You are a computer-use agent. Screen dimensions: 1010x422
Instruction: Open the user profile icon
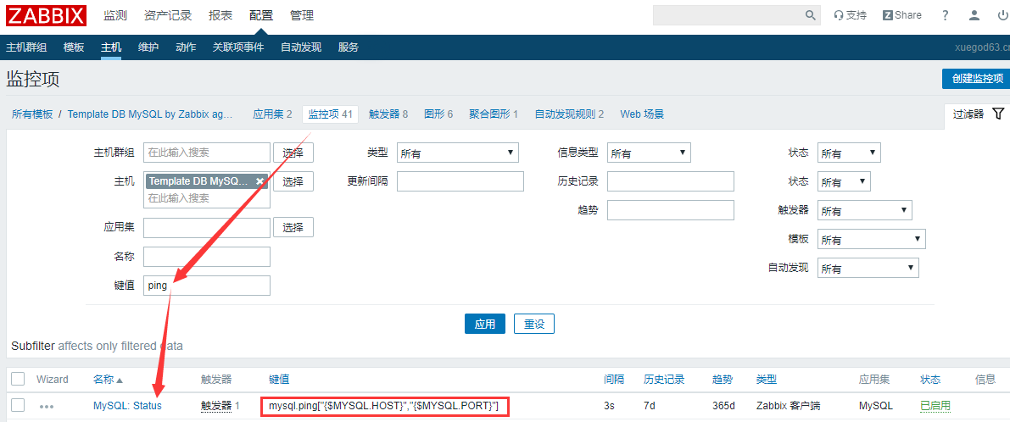(x=974, y=15)
